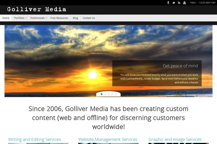The width and height of the screenshot is (217, 144).
Task: Open Graphic and Image Services link
Action: 175,139
